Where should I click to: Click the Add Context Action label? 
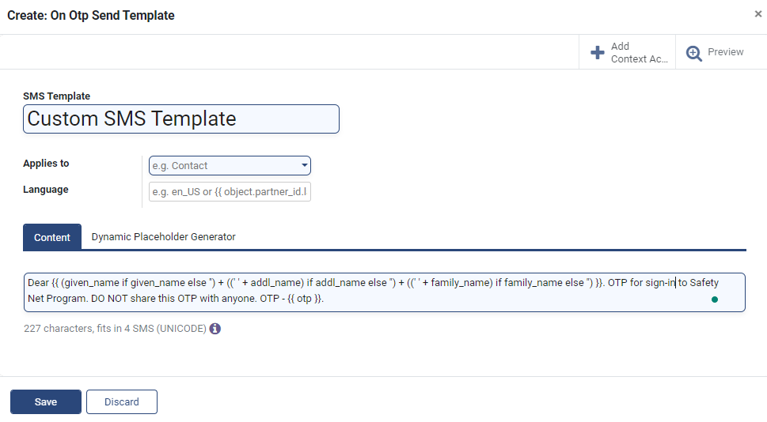pos(639,52)
